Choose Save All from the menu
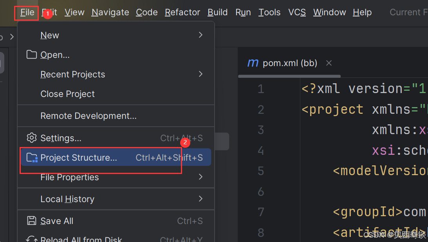 click(116, 221)
